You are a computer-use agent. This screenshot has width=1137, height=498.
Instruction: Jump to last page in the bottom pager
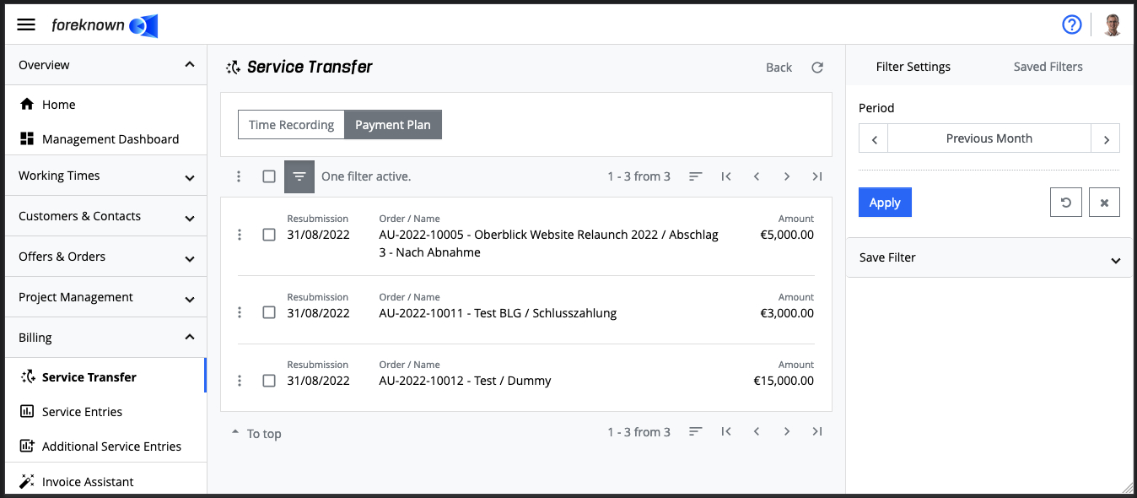(816, 431)
